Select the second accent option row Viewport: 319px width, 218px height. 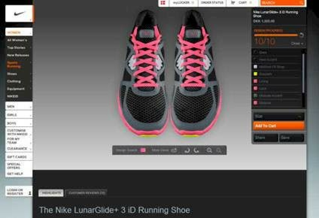click(277, 59)
